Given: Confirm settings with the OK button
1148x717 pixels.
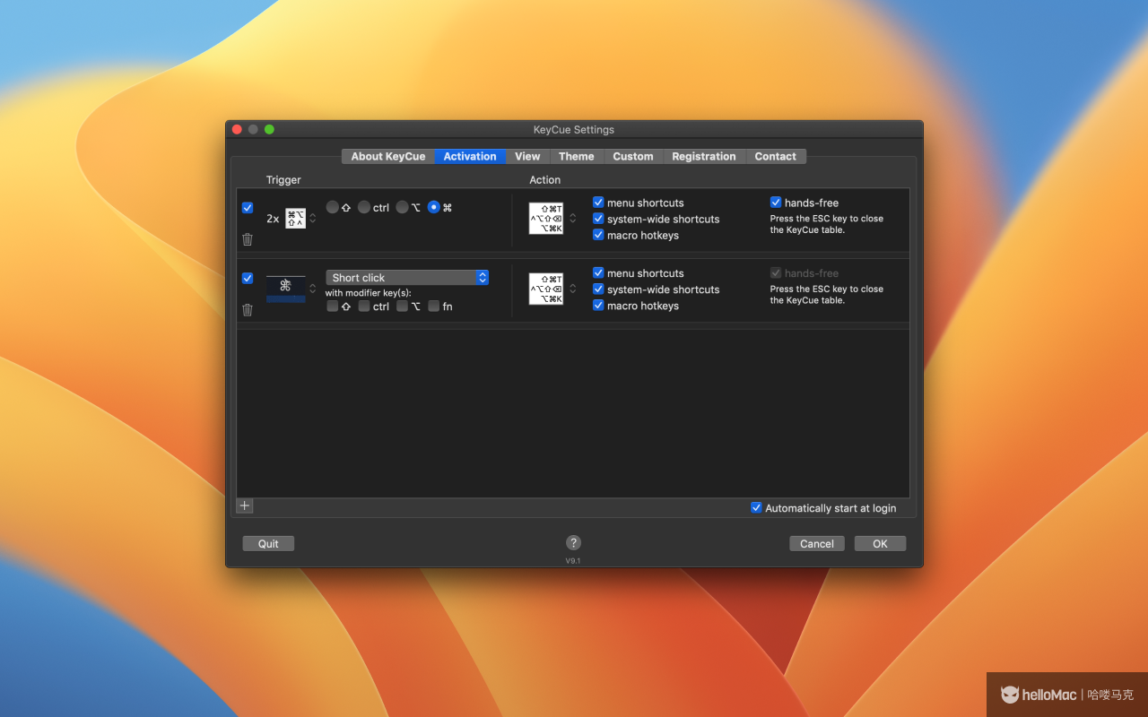Looking at the screenshot, I should click(x=880, y=544).
